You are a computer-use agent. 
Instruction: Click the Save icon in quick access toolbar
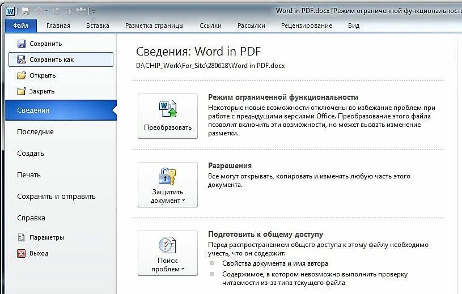[26, 11]
